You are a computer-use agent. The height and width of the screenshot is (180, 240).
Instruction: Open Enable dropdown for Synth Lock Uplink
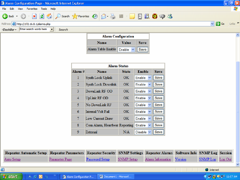(149, 78)
